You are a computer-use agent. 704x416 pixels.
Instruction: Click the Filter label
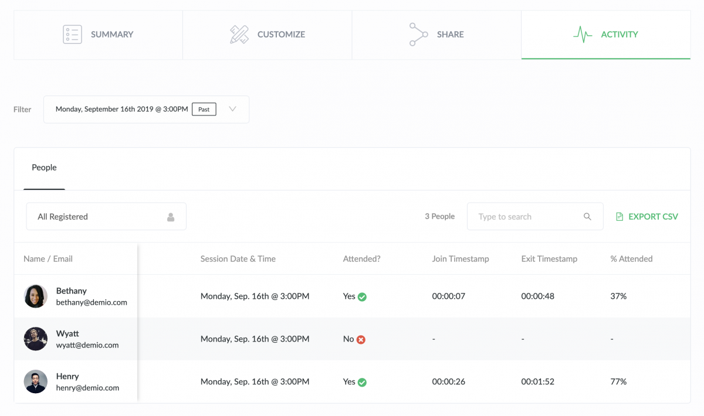22,110
